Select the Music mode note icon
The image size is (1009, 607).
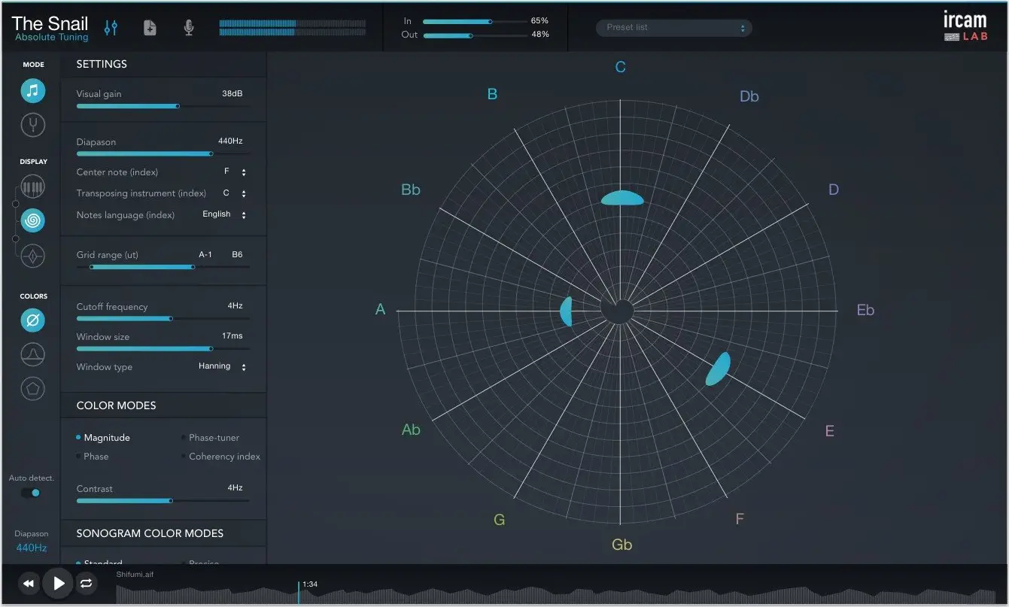pyautogui.click(x=33, y=91)
